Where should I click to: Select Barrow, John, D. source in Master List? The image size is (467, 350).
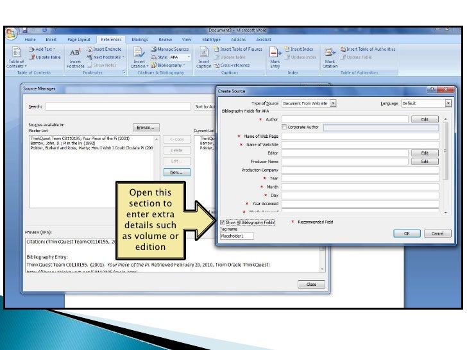click(63, 143)
